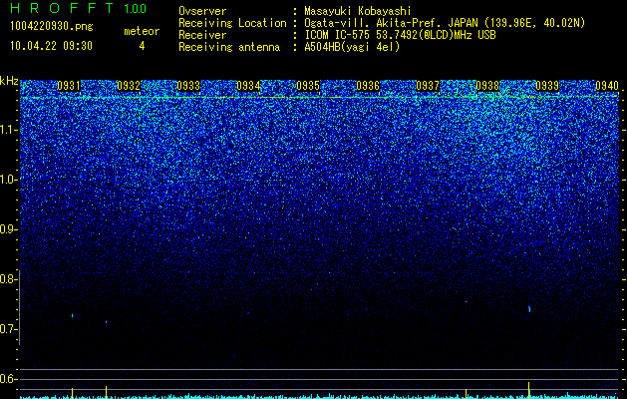The width and height of the screenshot is (627, 399).
Task: Click the 'Ovserver' field label
Action: point(202,11)
